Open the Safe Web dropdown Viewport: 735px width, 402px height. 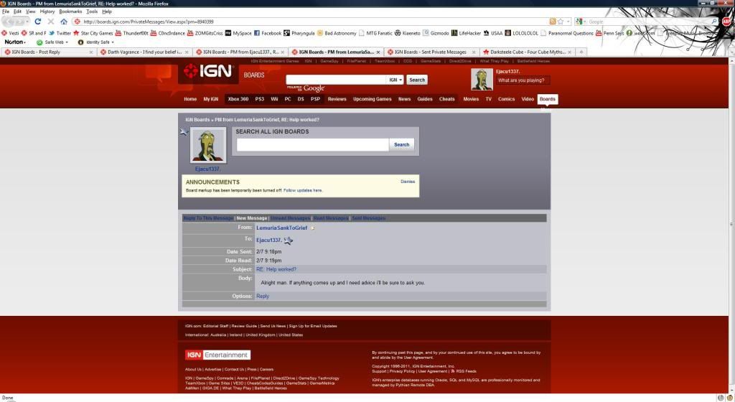pos(52,42)
